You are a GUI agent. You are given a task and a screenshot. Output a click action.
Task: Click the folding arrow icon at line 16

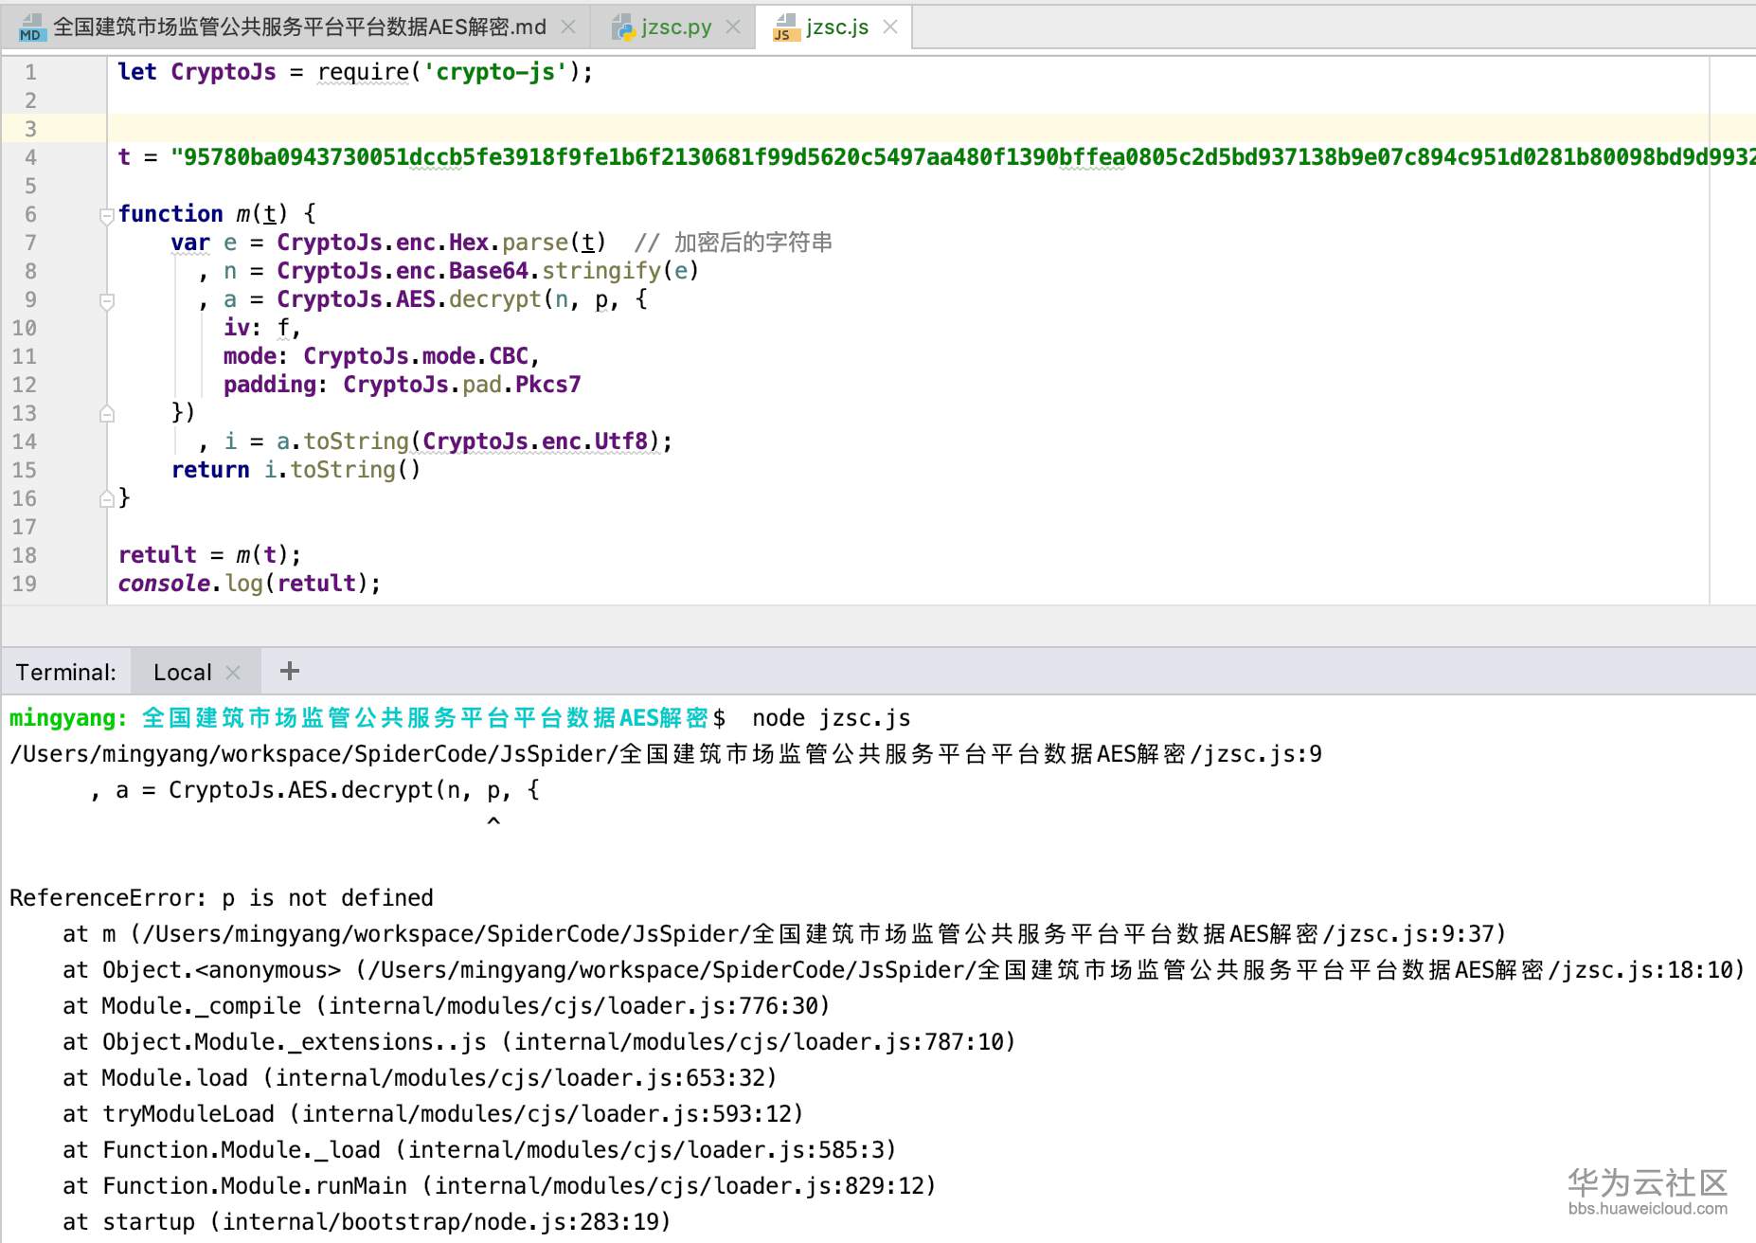105,497
